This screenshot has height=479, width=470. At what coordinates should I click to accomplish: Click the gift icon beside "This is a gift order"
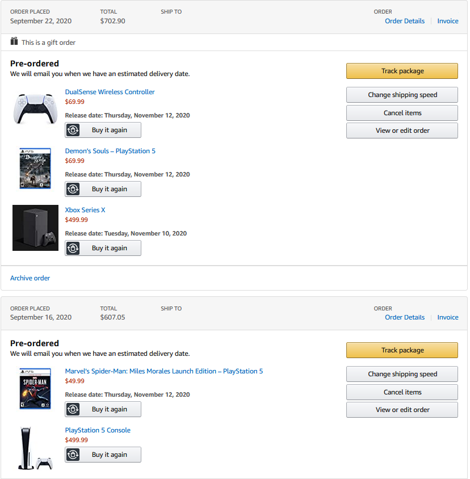(x=14, y=41)
